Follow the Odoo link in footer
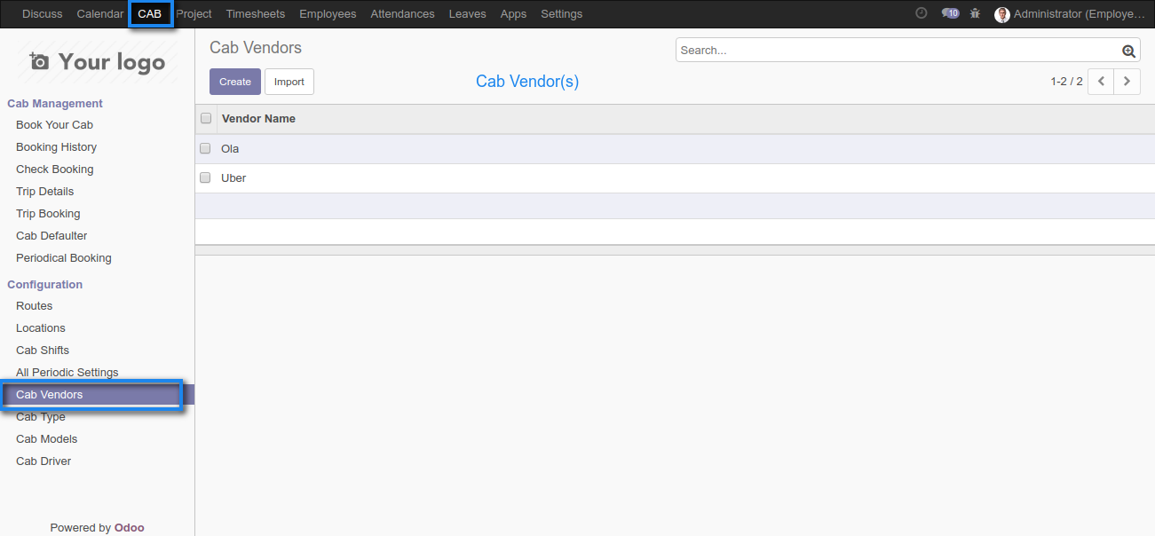Screen dimensions: 1155x536 tap(130, 527)
